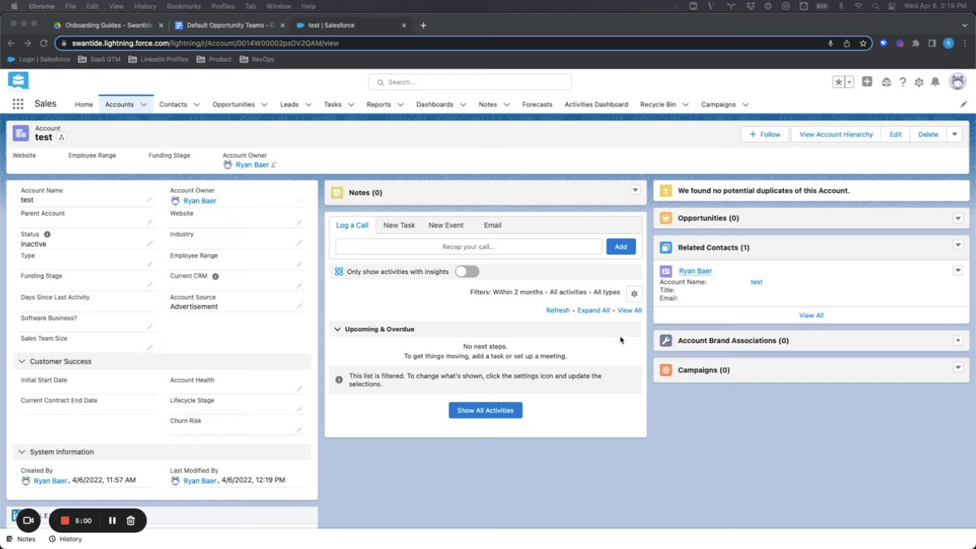
Task: Open Ryan Baer in Related Contacts
Action: (x=695, y=271)
